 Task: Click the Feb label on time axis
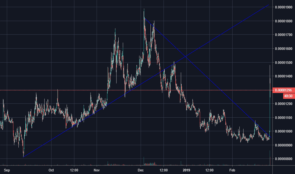click(x=232, y=170)
